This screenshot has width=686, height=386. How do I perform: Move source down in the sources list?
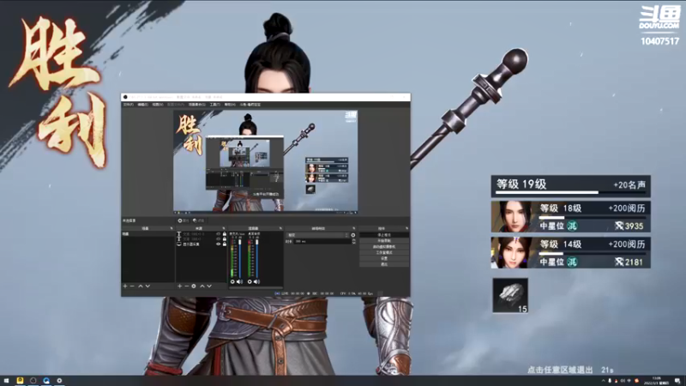[209, 286]
